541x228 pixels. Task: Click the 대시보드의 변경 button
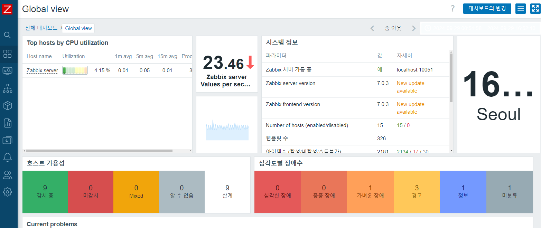pyautogui.click(x=487, y=9)
